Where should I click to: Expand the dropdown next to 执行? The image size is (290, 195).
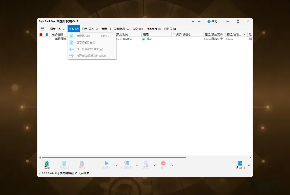click(117, 165)
